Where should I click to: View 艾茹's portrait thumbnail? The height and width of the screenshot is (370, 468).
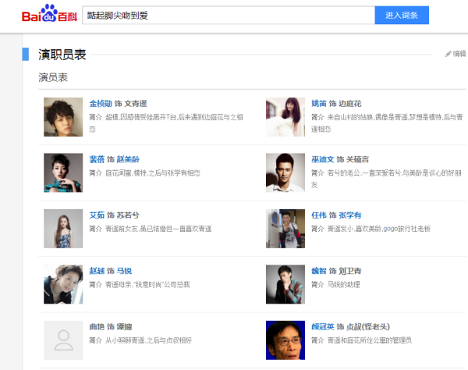(63, 229)
